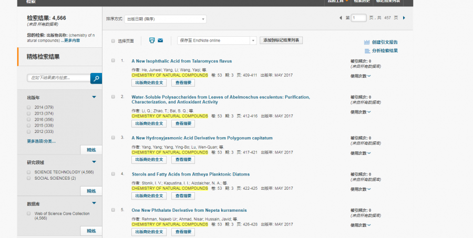The image size is (473, 238).
Task: Click the print results icon
Action: (x=152, y=40)
